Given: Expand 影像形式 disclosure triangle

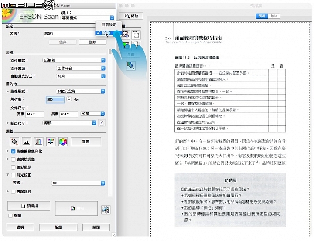Looking at the screenshot, I should 7,91.
